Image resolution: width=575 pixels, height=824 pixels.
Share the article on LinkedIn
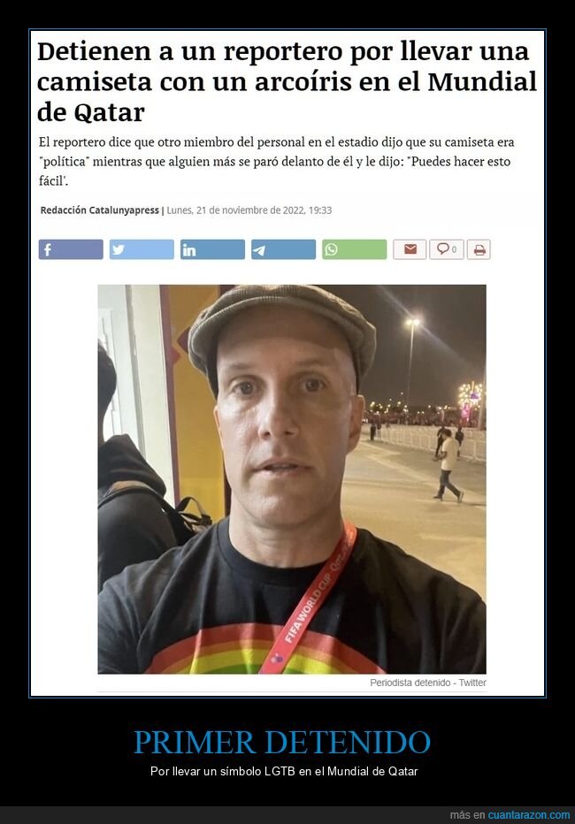point(212,249)
